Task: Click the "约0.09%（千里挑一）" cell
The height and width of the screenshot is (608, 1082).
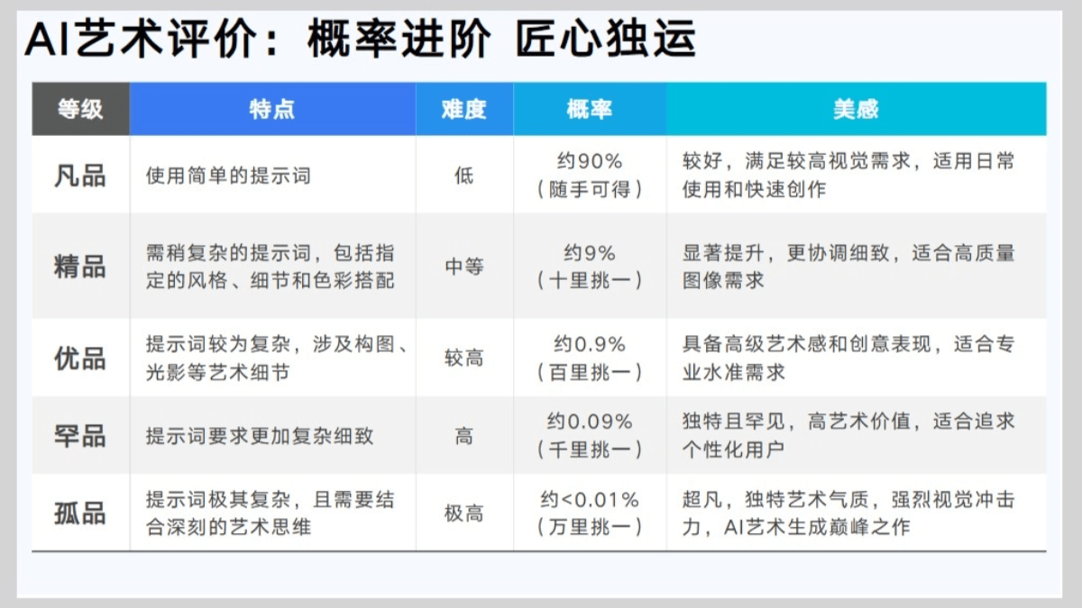Action: pyautogui.click(x=590, y=436)
